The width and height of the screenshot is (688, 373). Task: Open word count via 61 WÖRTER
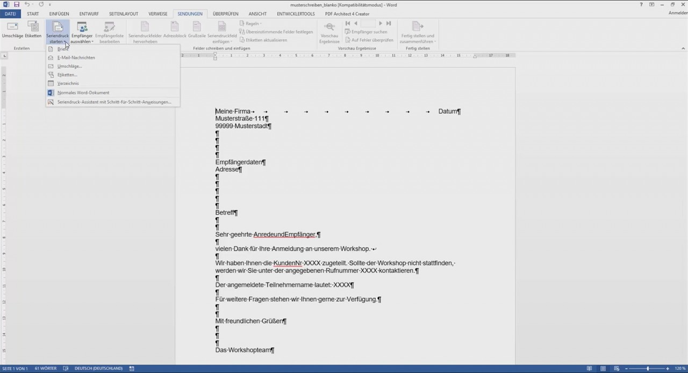click(x=45, y=368)
